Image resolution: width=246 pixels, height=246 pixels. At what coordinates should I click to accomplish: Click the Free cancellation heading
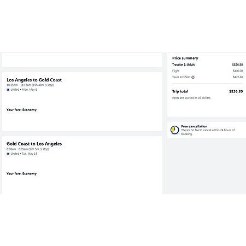pos(194,126)
